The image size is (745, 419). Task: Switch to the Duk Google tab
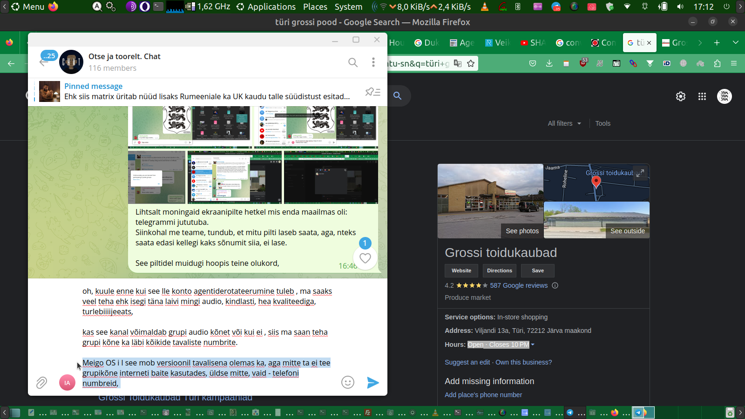click(x=427, y=43)
